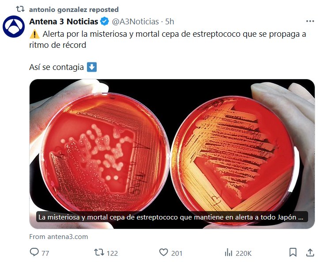Viewport: 324px width, 262px height.
Task: Click the article headline caption overlay
Action: 172,217
